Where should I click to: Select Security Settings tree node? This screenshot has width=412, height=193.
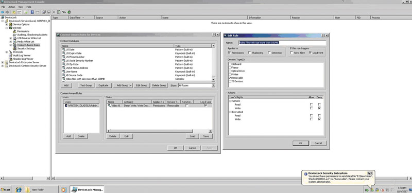(26, 48)
